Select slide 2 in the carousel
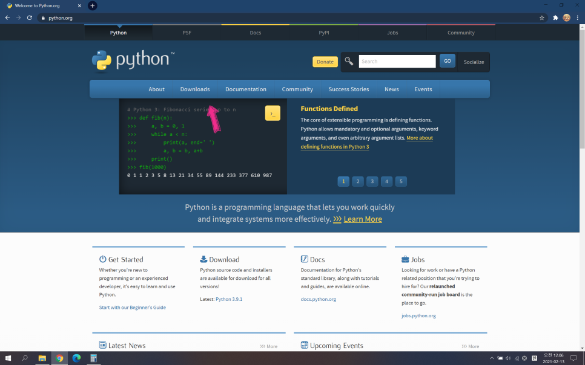 click(x=358, y=181)
